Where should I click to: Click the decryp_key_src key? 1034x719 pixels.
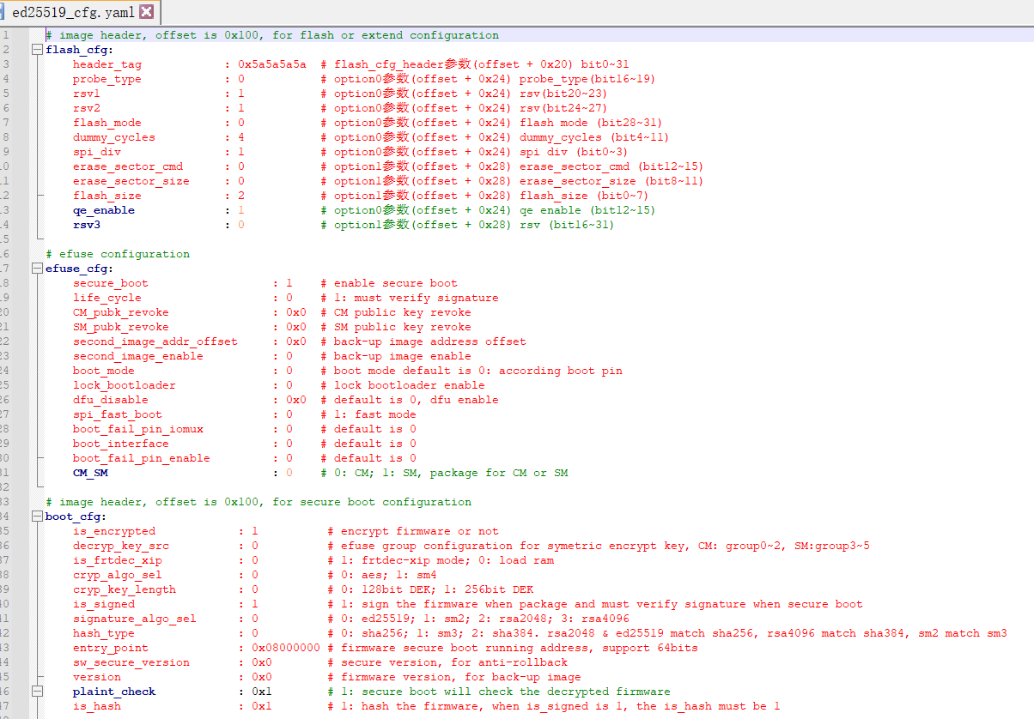121,546
